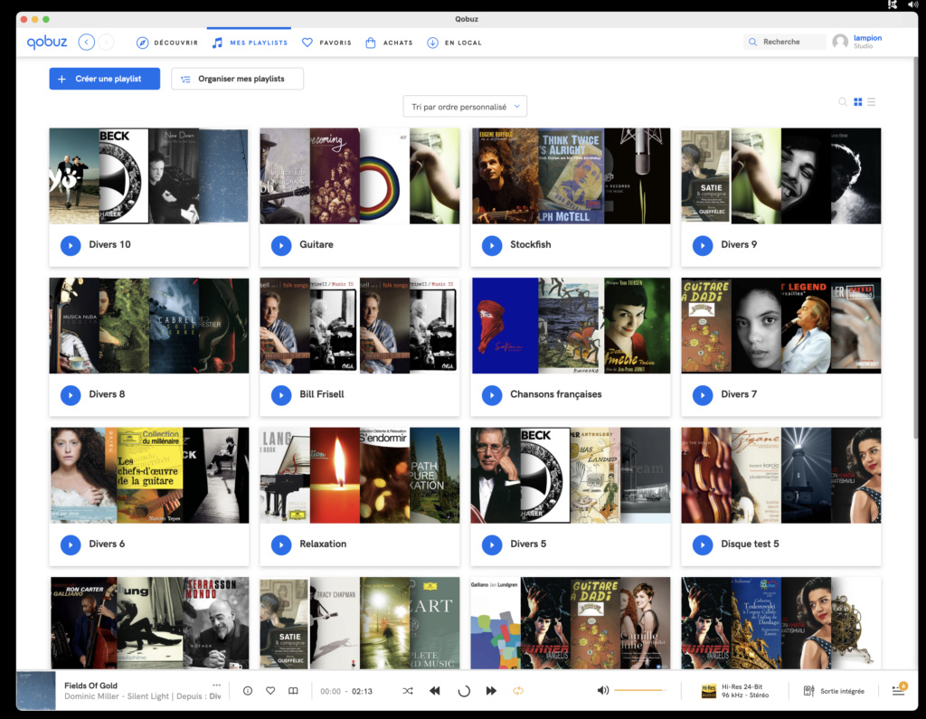The image size is (926, 719).
Task: Open the track info icon in player bar
Action: [248, 691]
